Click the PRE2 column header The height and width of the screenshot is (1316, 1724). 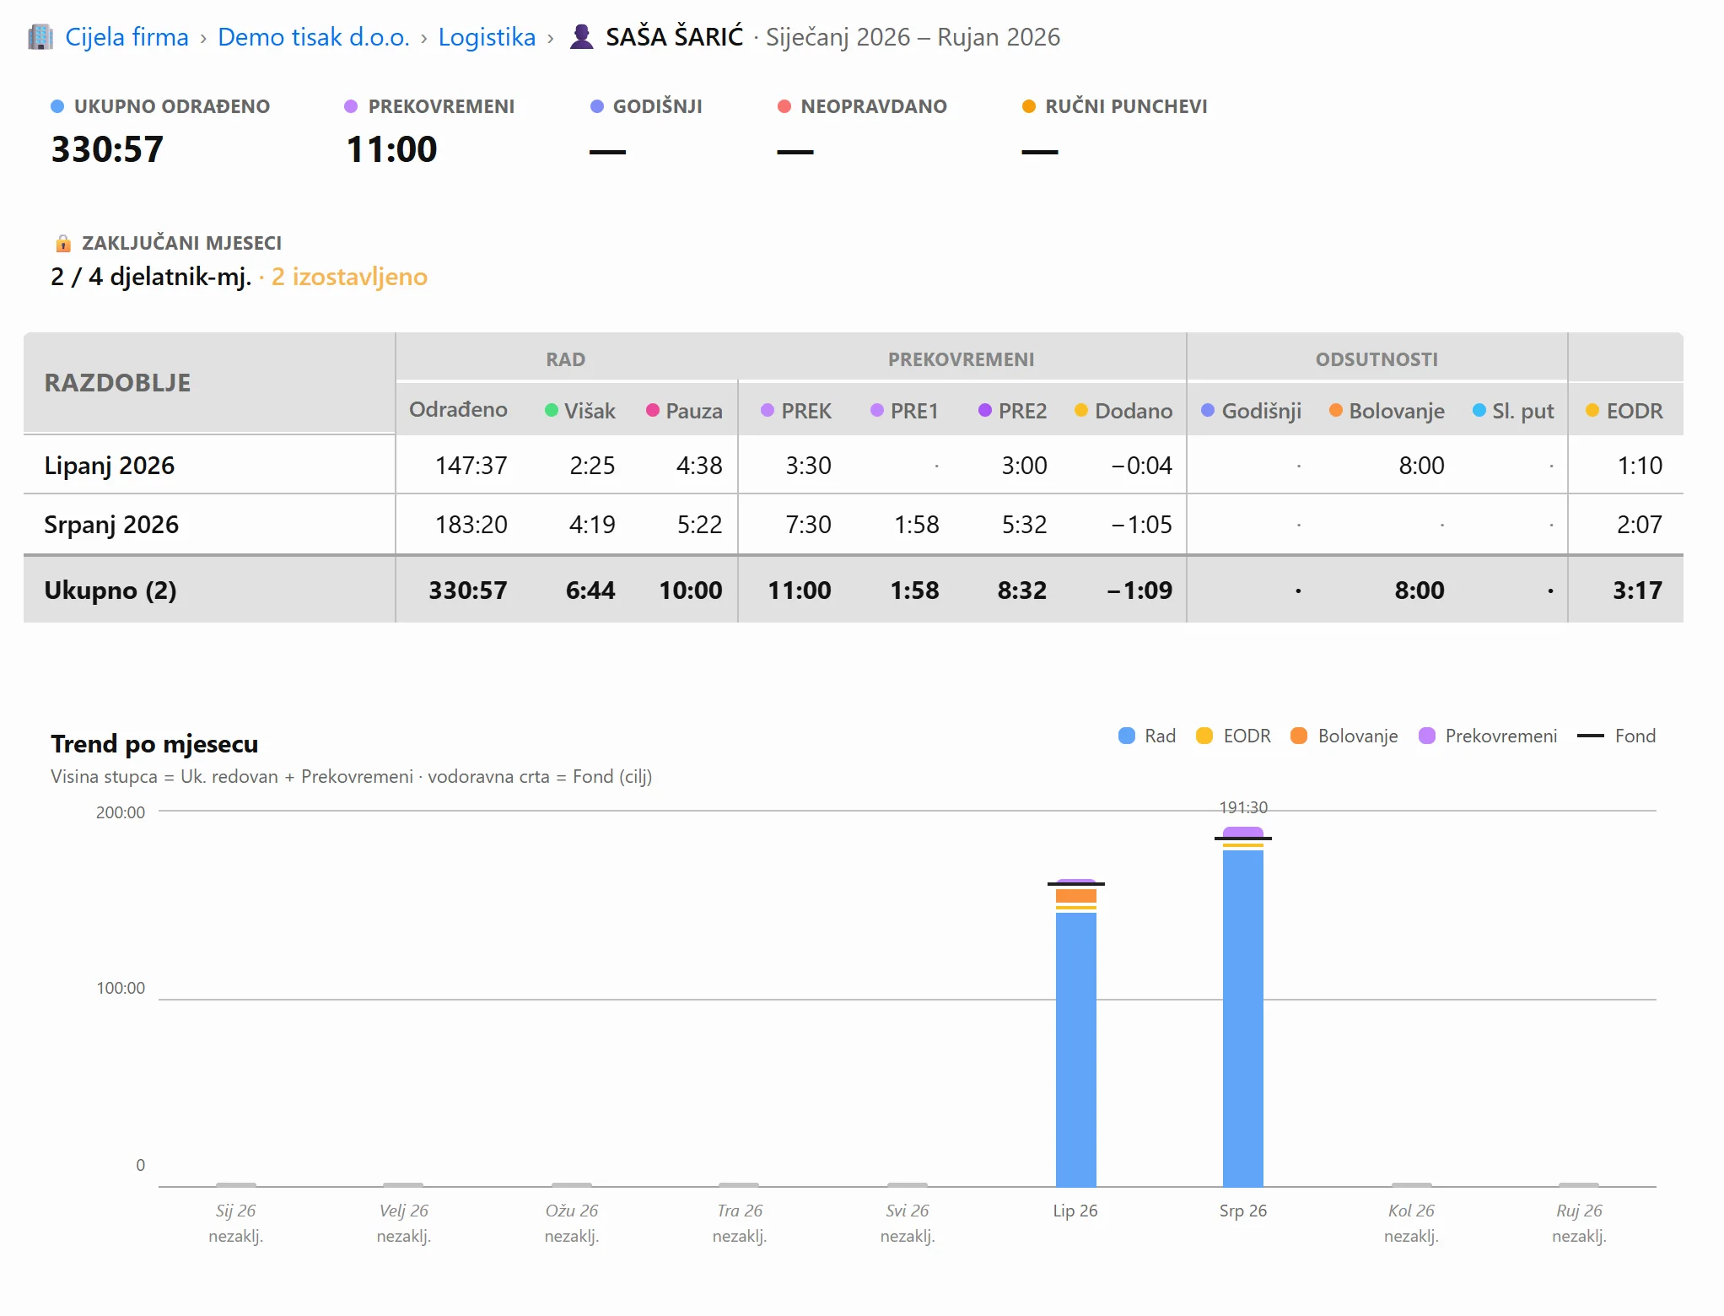tap(1012, 411)
